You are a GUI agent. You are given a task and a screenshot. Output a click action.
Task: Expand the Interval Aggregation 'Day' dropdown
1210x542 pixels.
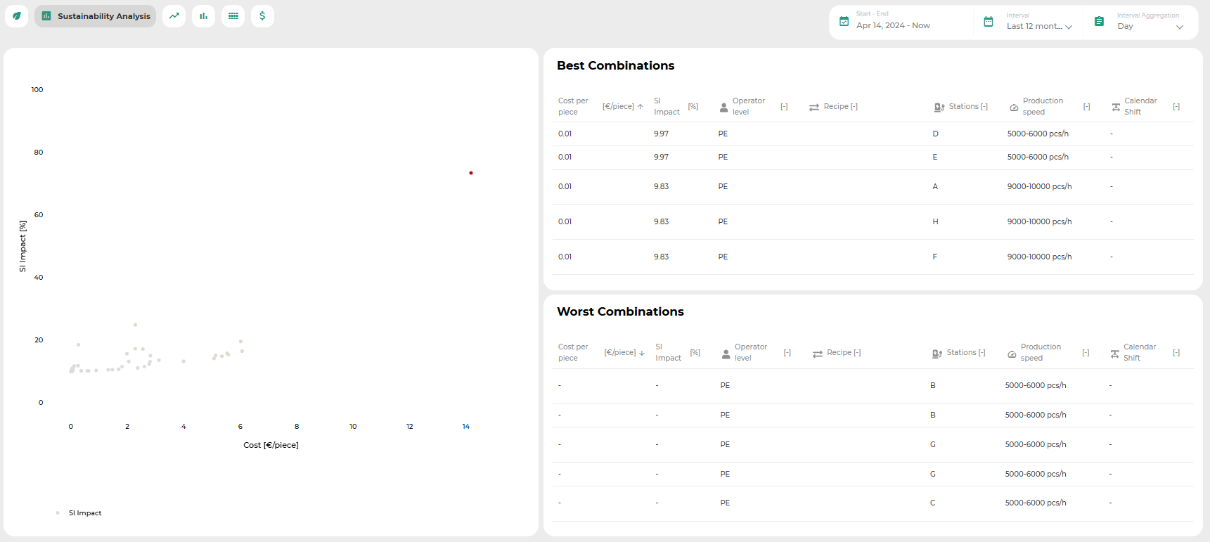[1150, 26]
